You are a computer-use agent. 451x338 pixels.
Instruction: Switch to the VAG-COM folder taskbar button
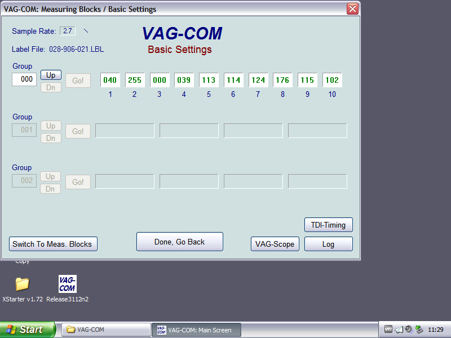click(106, 330)
